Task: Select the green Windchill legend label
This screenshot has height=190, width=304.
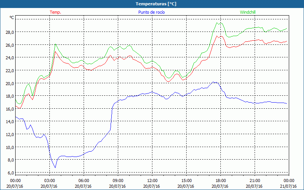Action: point(248,12)
